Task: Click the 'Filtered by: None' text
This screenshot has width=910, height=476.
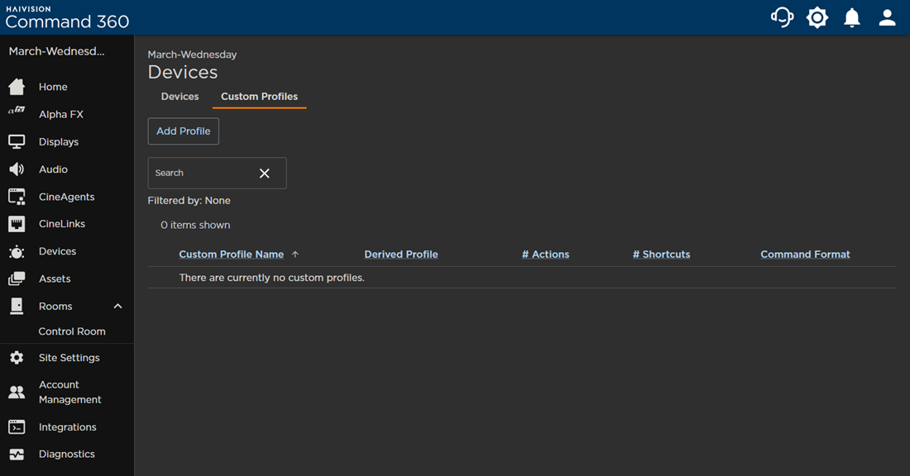Action: pyautogui.click(x=189, y=201)
